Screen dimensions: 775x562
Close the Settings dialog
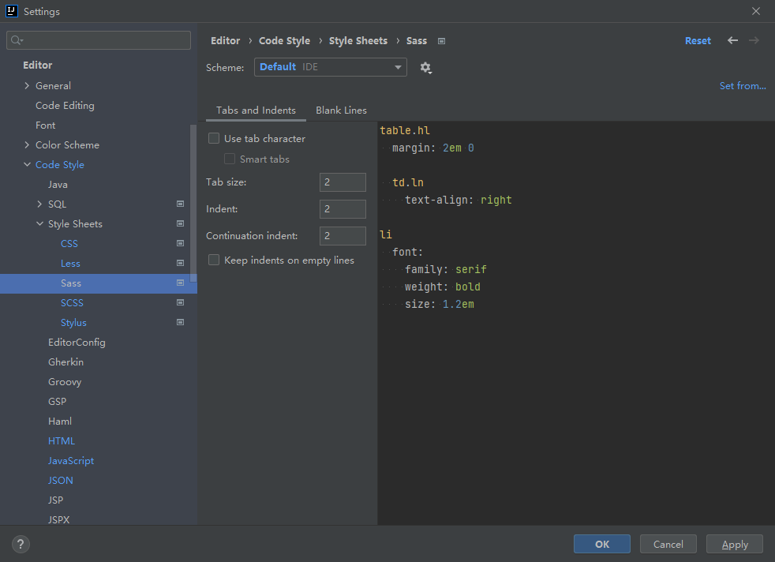(756, 11)
